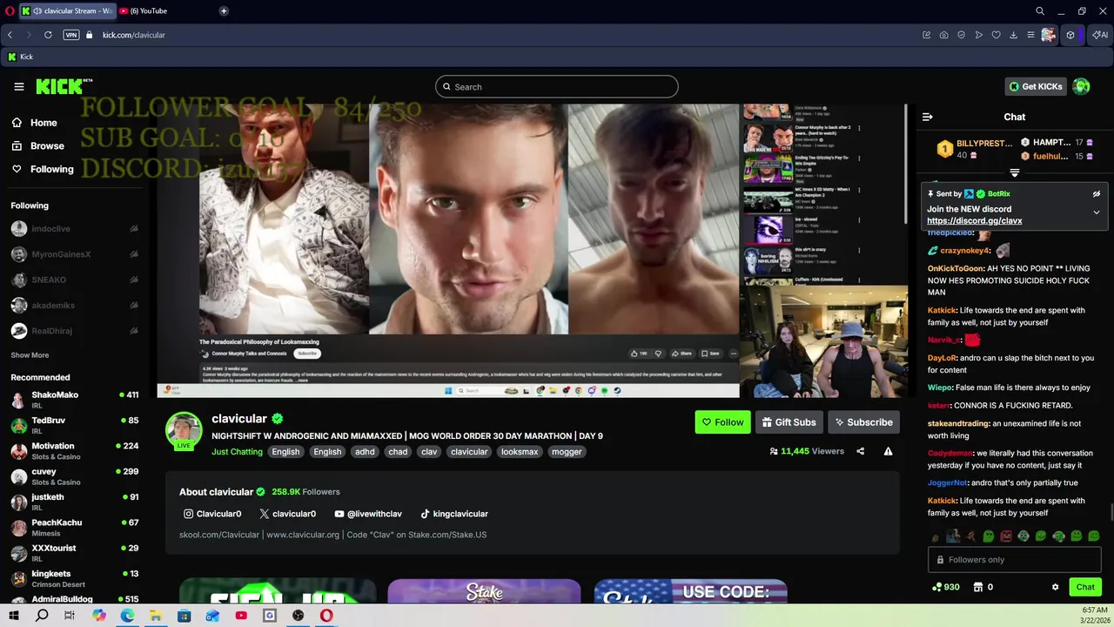This screenshot has height=627, width=1114.
Task: Collapse the chat panel arrow icon
Action: pos(928,117)
